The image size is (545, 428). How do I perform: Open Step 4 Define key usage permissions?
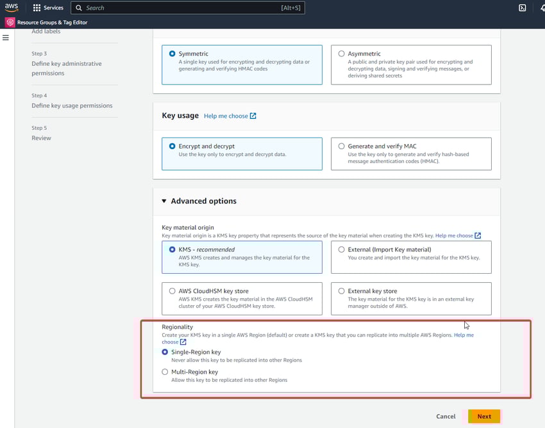(x=73, y=105)
